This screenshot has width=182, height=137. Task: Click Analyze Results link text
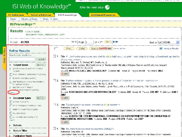click(171, 48)
